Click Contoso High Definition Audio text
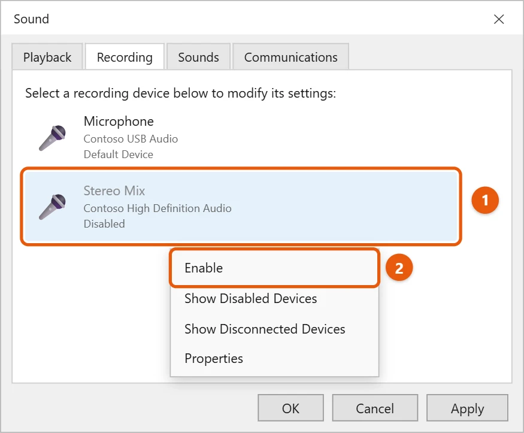 pyautogui.click(x=157, y=208)
